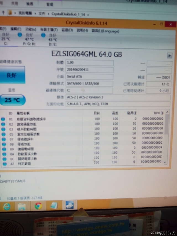Click the attribute list scrollbar thumb
This screenshot has width=177, height=236.
166,124
